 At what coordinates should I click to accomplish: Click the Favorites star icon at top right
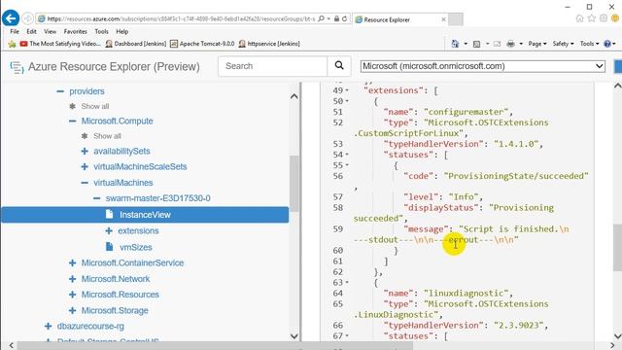click(592, 18)
